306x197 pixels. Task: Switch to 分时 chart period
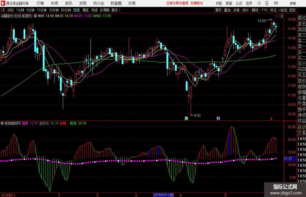11,10
